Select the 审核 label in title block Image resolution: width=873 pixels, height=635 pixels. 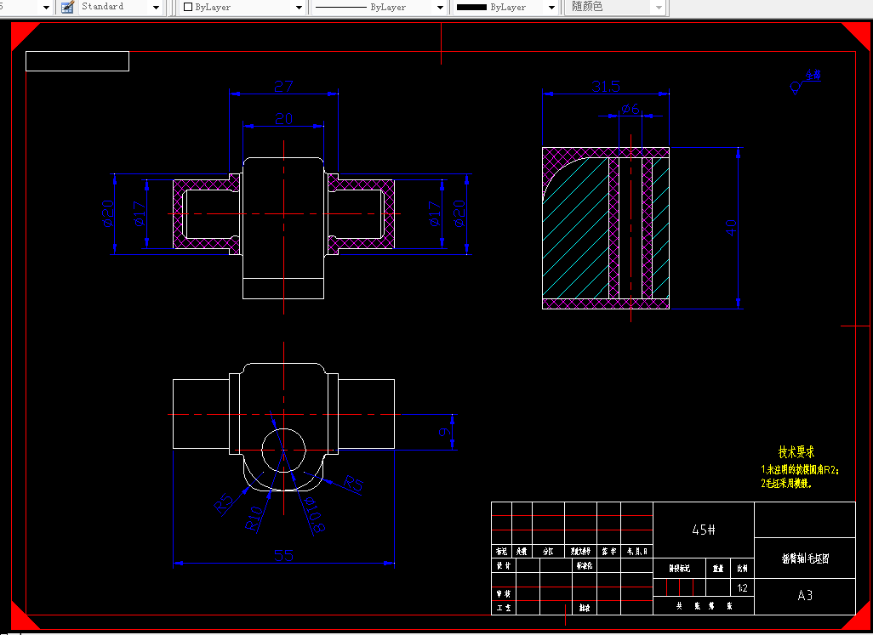click(x=504, y=594)
